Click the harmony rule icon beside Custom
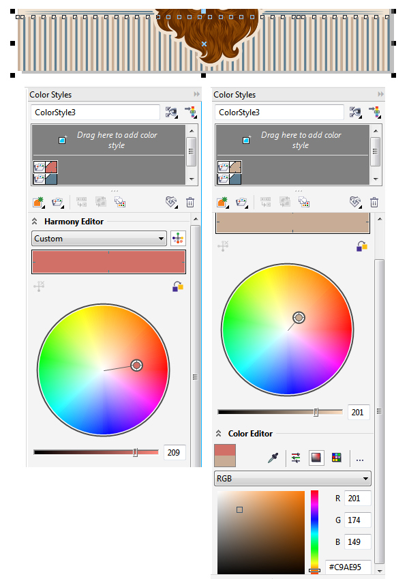 click(178, 239)
